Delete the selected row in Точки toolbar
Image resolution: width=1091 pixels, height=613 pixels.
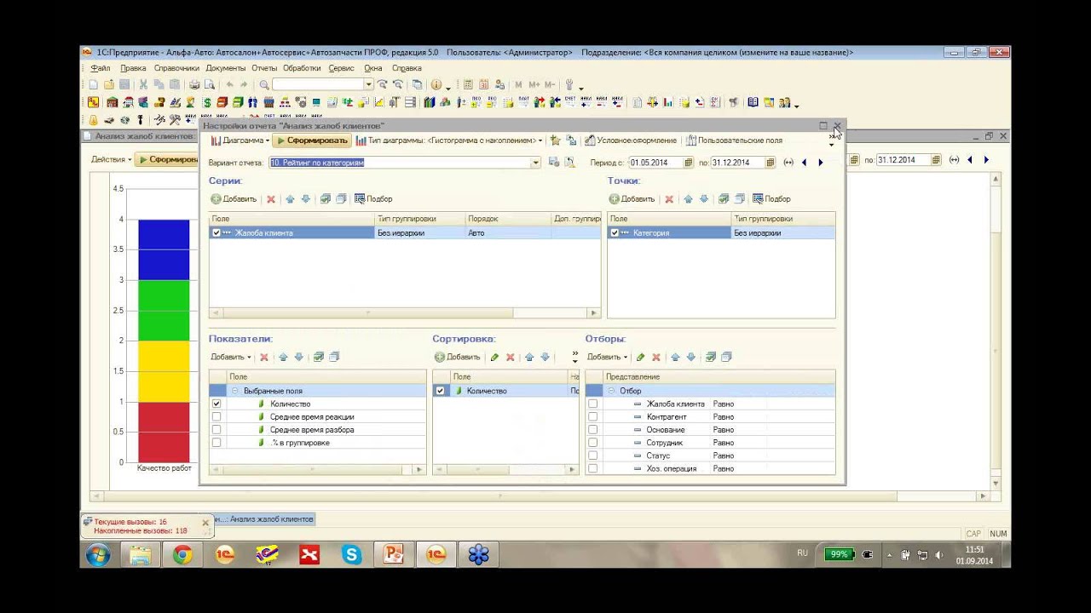[x=669, y=199]
